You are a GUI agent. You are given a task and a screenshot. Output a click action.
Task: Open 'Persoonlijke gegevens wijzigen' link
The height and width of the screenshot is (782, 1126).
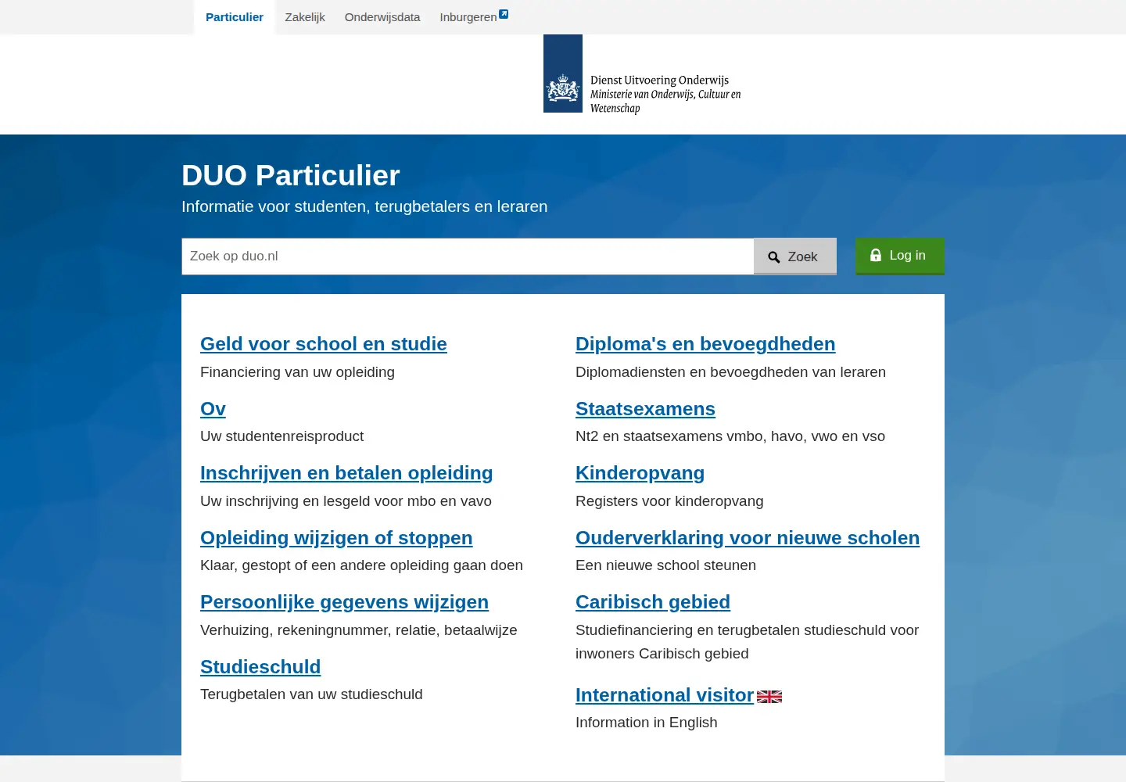point(344,602)
